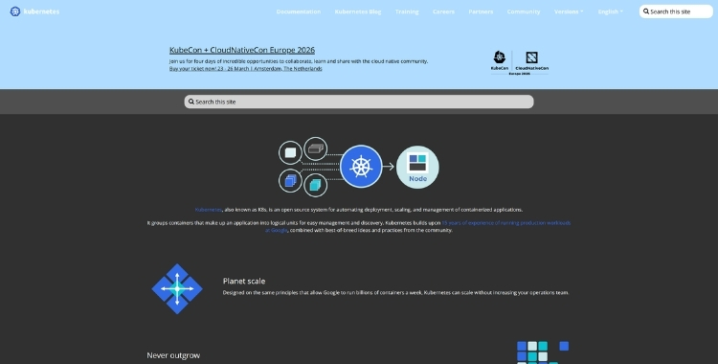Click the blue stacked container circle
The height and width of the screenshot is (364, 718).
290,181
